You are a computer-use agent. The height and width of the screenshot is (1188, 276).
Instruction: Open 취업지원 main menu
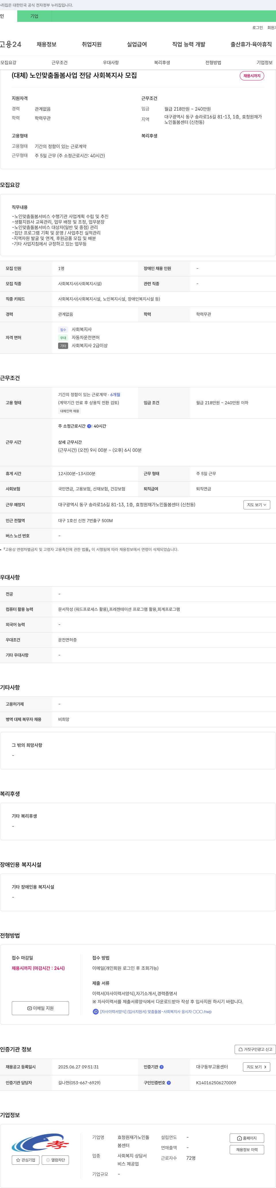point(91,44)
